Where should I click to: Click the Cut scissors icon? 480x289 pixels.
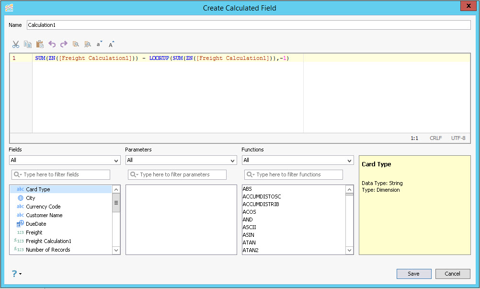[16, 44]
